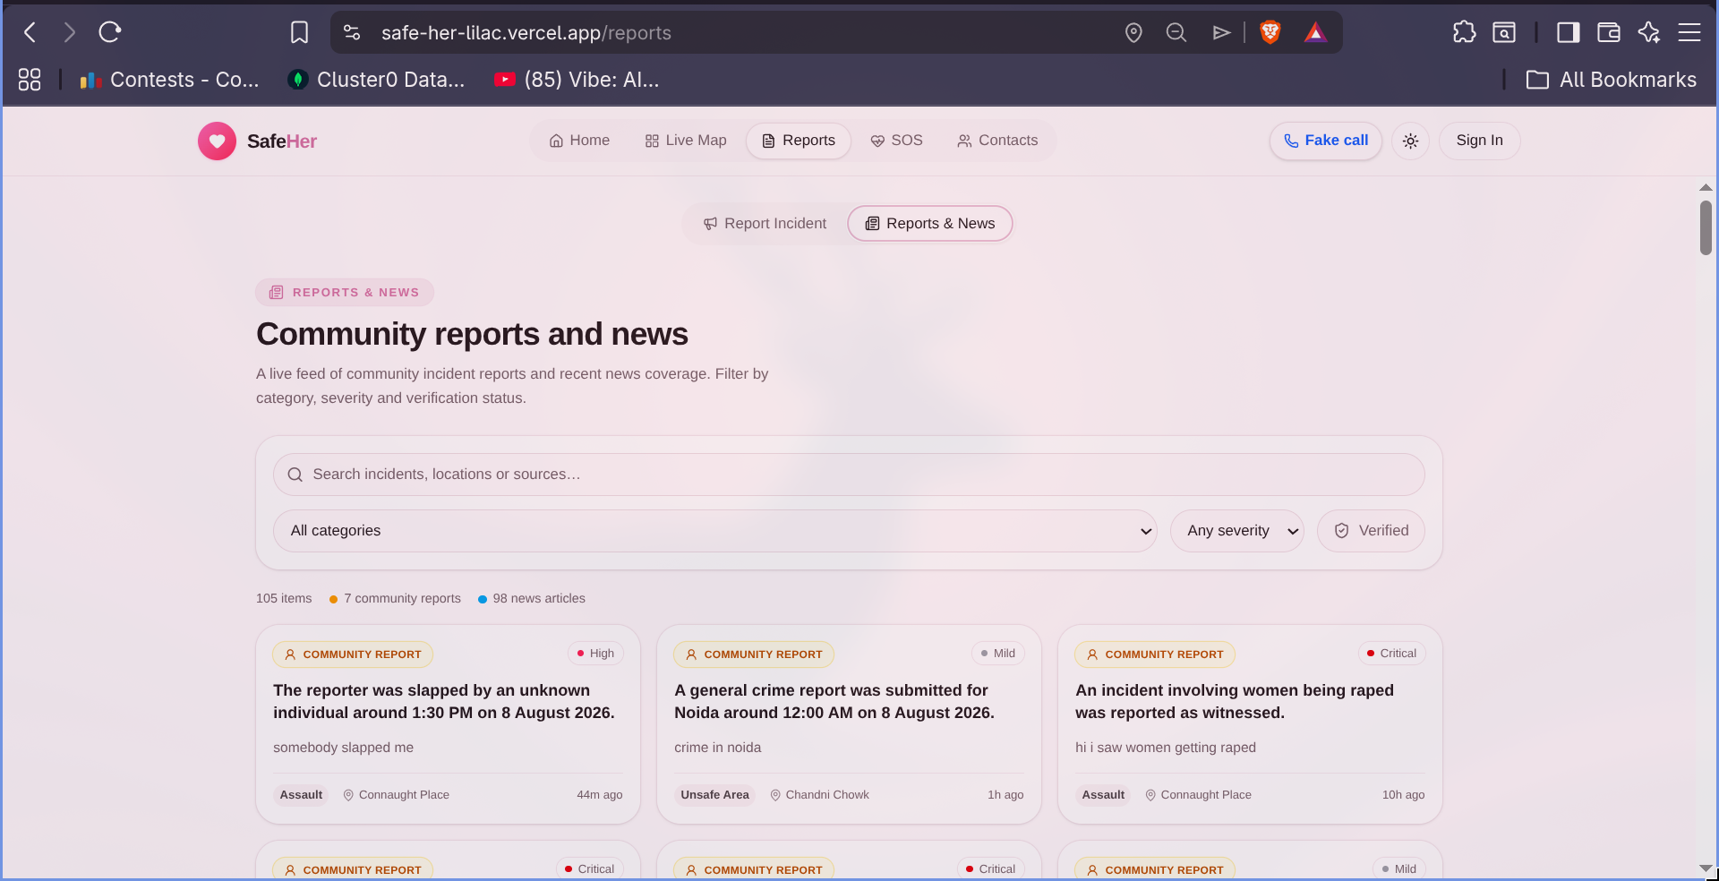The height and width of the screenshot is (881, 1719).
Task: Click the SafeHer heart logo
Action: (217, 141)
